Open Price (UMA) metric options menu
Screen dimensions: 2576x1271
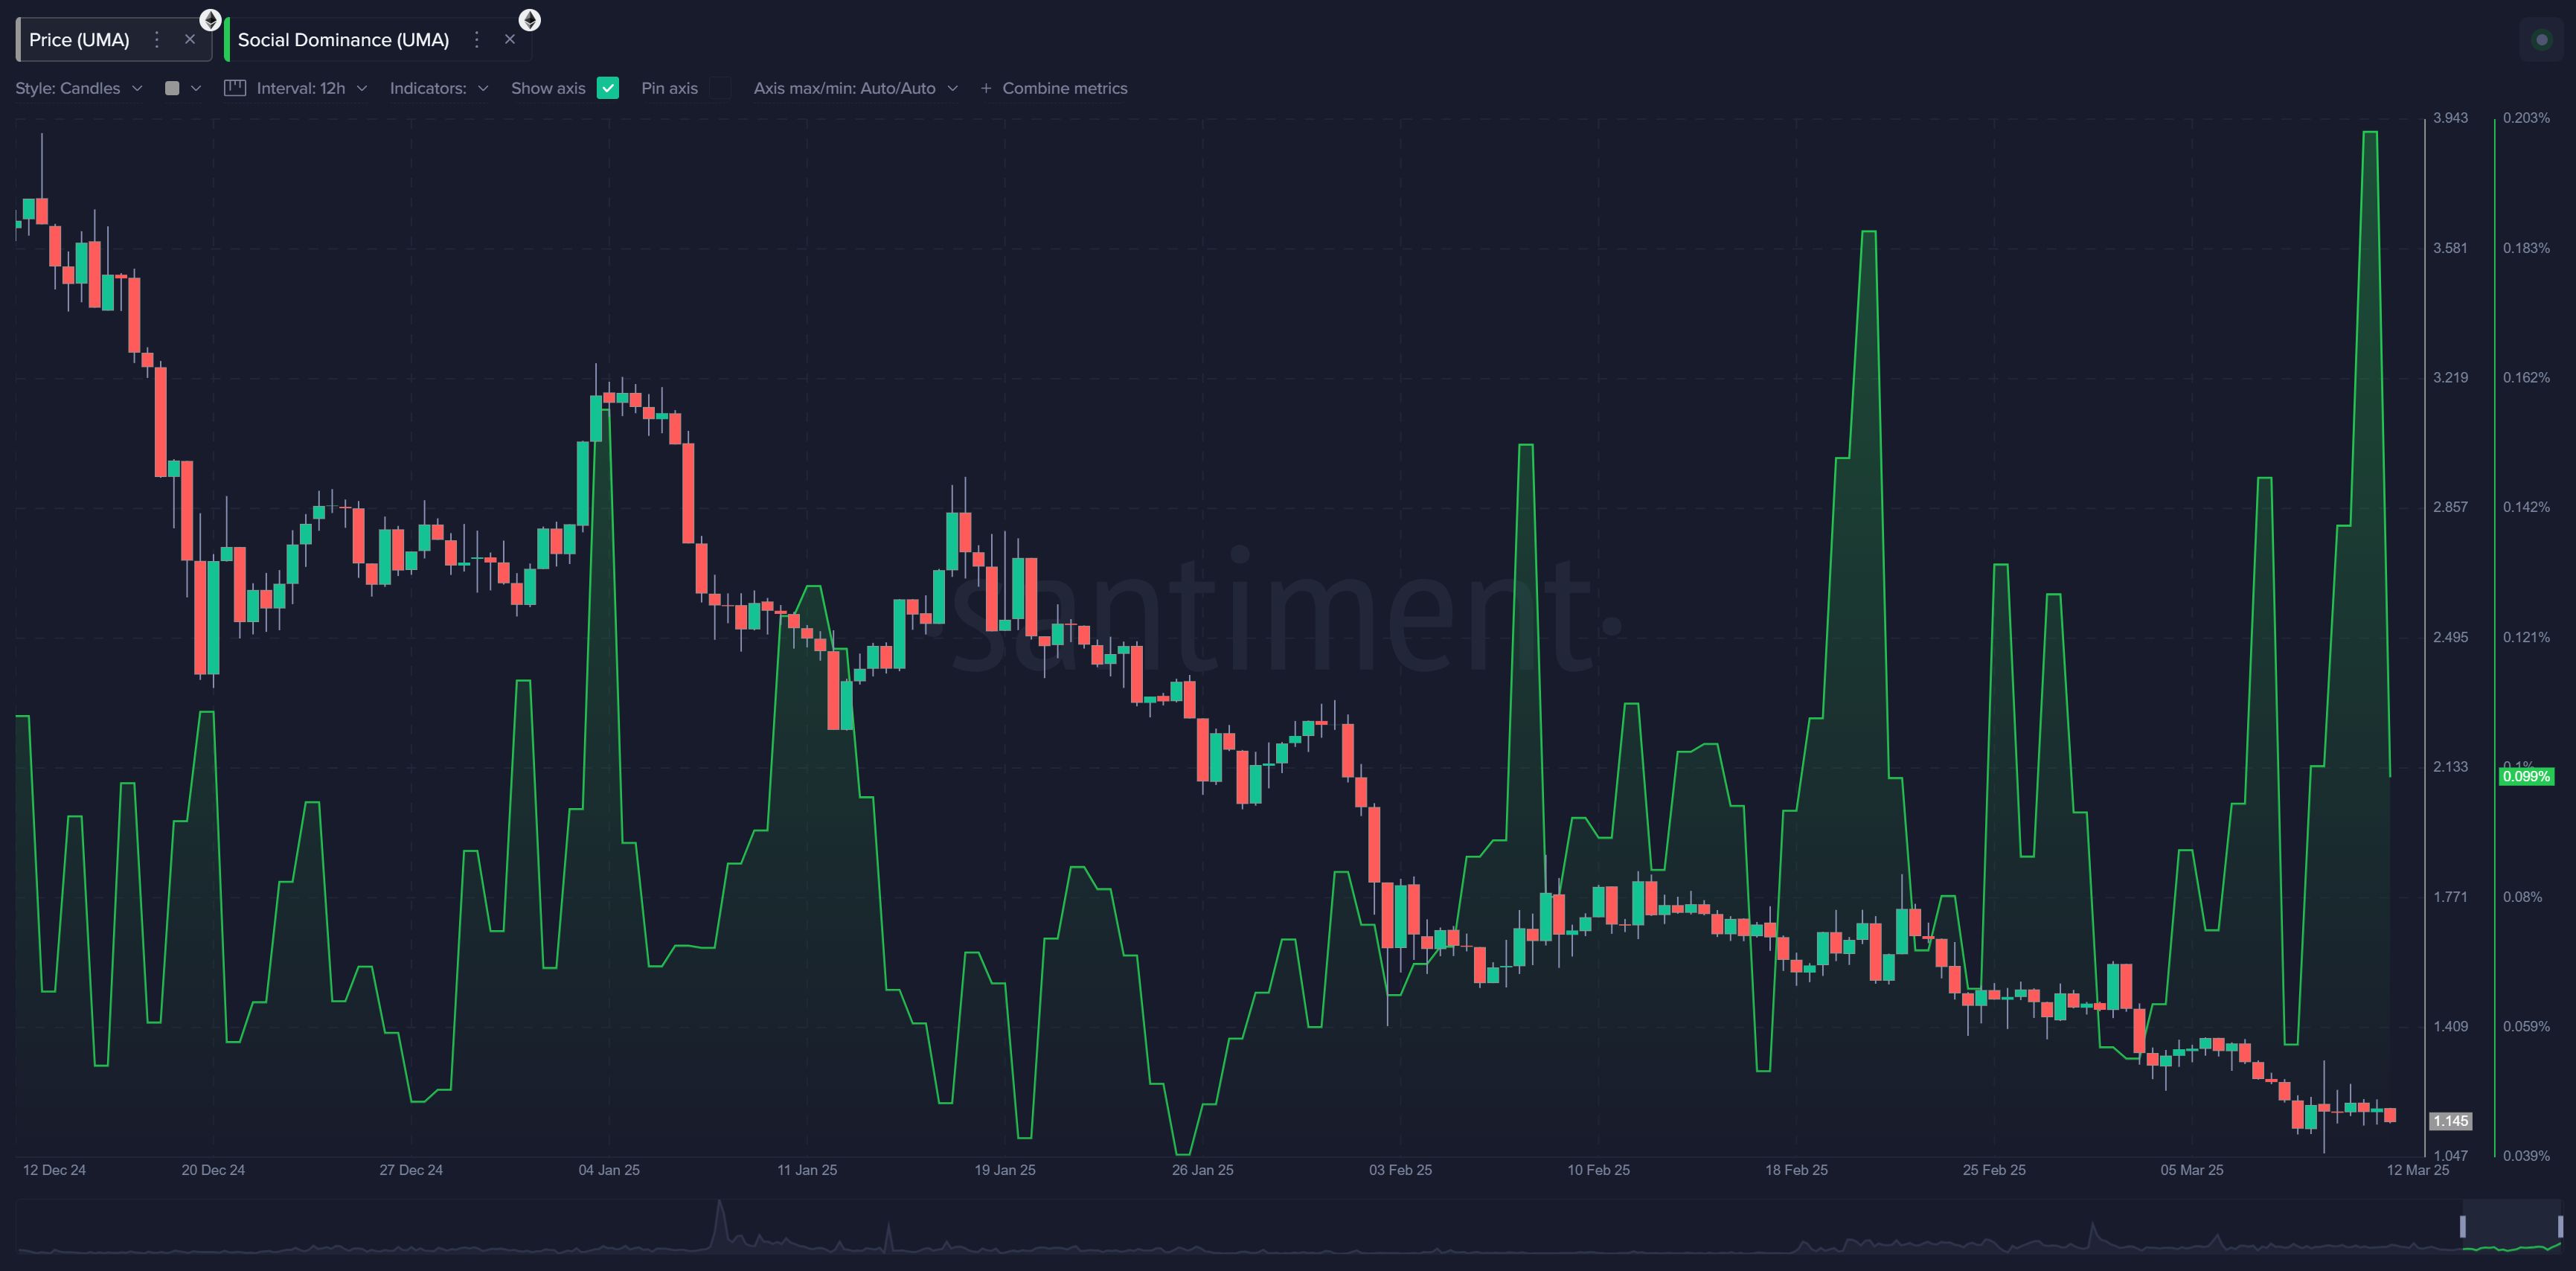coord(156,39)
